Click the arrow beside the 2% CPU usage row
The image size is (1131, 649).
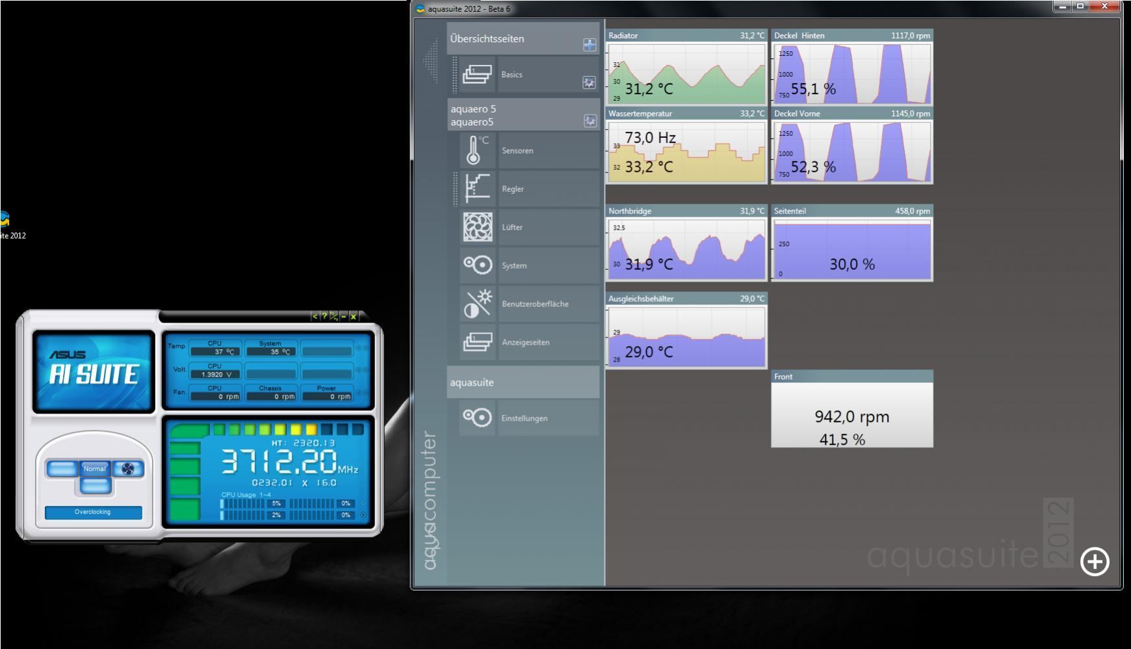(363, 515)
